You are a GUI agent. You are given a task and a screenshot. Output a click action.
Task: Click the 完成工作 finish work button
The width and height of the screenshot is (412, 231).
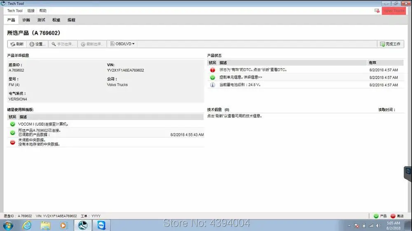pos(390,44)
